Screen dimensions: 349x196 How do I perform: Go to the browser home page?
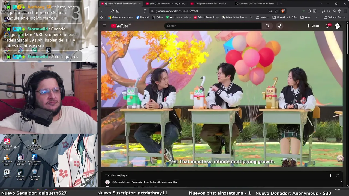118,11
